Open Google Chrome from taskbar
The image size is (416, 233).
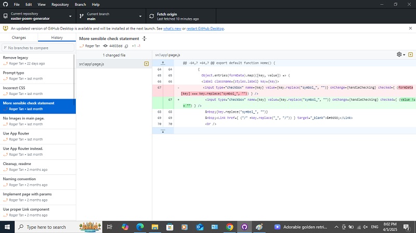click(229, 227)
